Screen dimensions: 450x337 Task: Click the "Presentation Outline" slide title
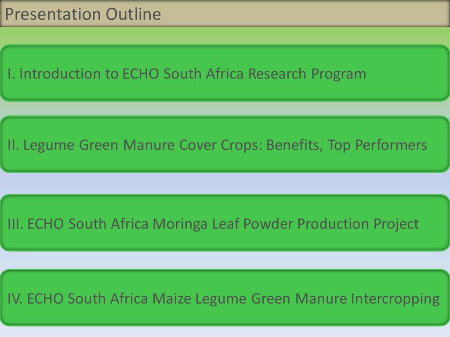pyautogui.click(x=83, y=14)
